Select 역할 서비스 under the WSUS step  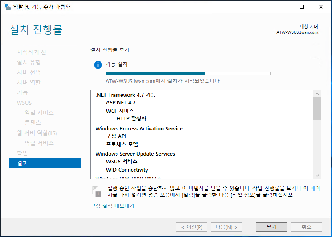[39, 113]
